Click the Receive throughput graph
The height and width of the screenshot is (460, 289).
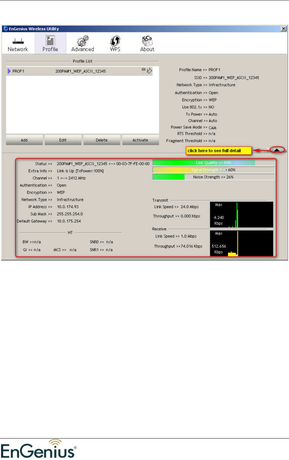242,243
